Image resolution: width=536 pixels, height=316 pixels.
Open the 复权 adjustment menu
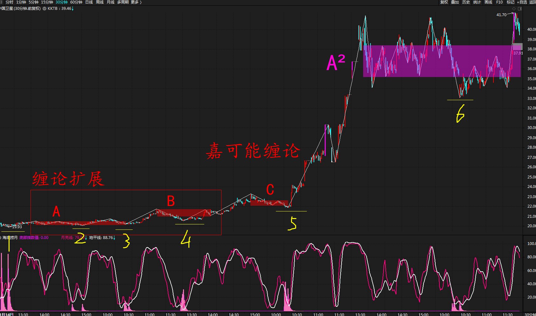click(444, 2)
